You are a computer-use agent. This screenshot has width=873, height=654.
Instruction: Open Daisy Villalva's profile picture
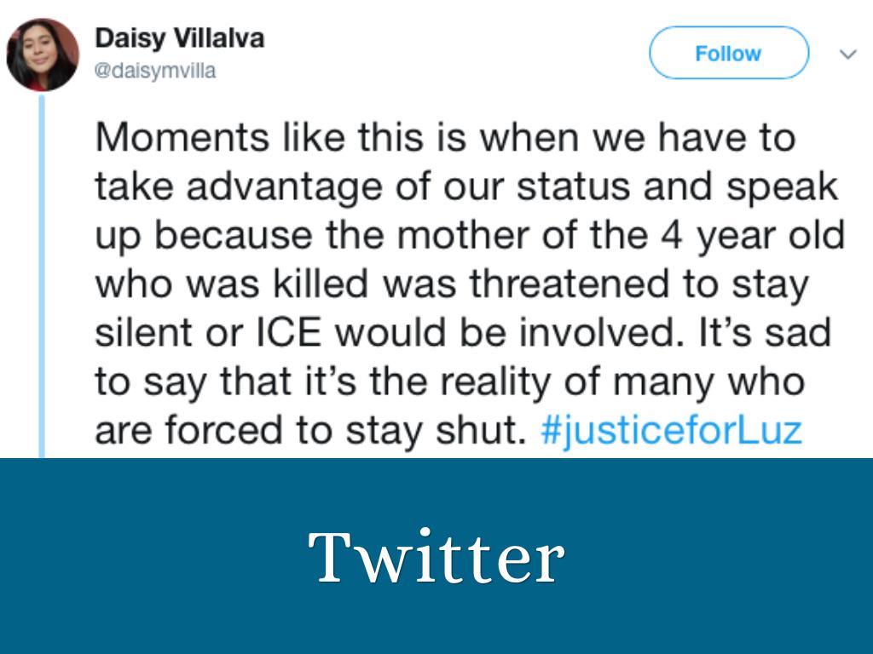pyautogui.click(x=43, y=54)
